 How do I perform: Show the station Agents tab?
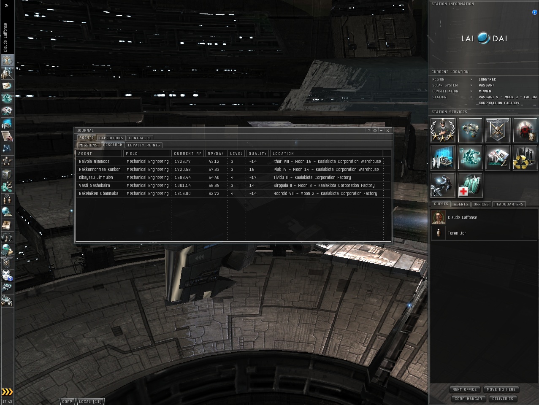point(460,204)
